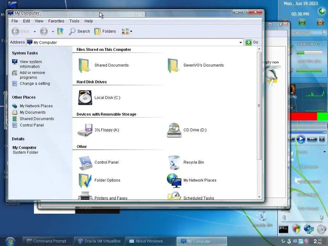This screenshot has width=328, height=246.
Task: Switch to Command Prompt taskbar button
Action: (x=48, y=241)
